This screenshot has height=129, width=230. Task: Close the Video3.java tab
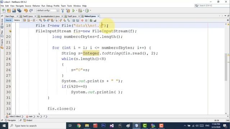(98, 16)
